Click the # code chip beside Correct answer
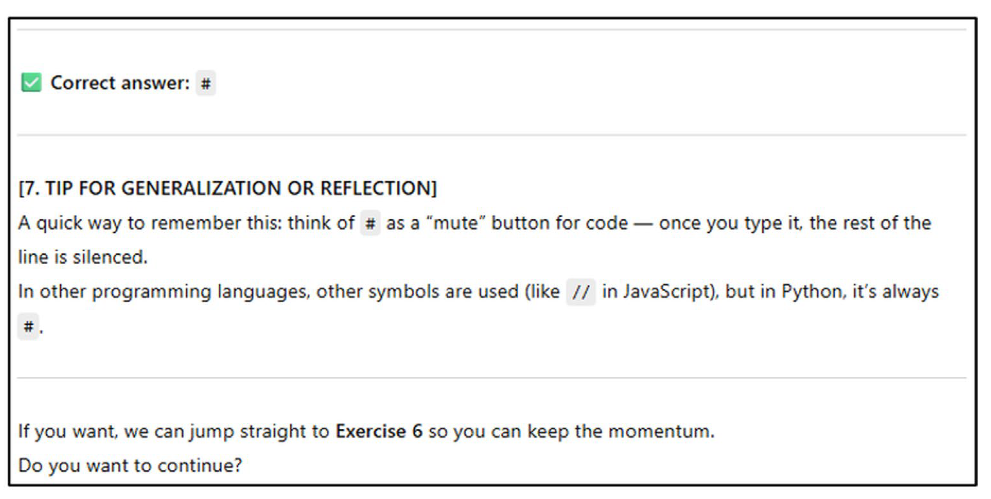The width and height of the screenshot is (991, 499). pyautogui.click(x=206, y=83)
